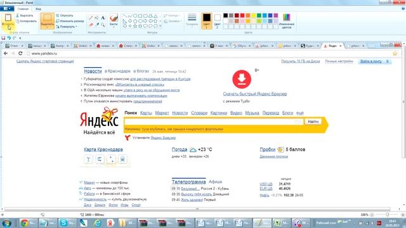Open Customize Quick Access Toolbar arrow
Image resolution: width=406 pixels, height=228 pixels.
pos(20,38)
